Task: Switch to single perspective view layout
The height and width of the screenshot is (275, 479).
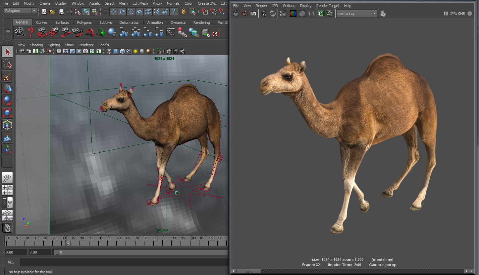Action: click(7, 177)
